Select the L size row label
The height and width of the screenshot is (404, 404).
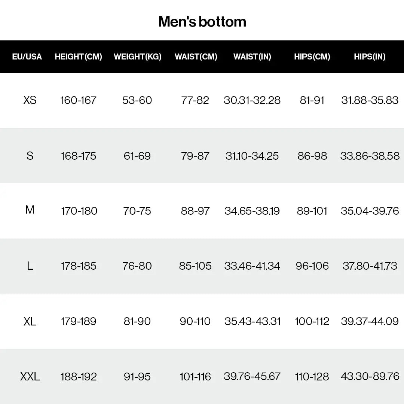[30, 266]
